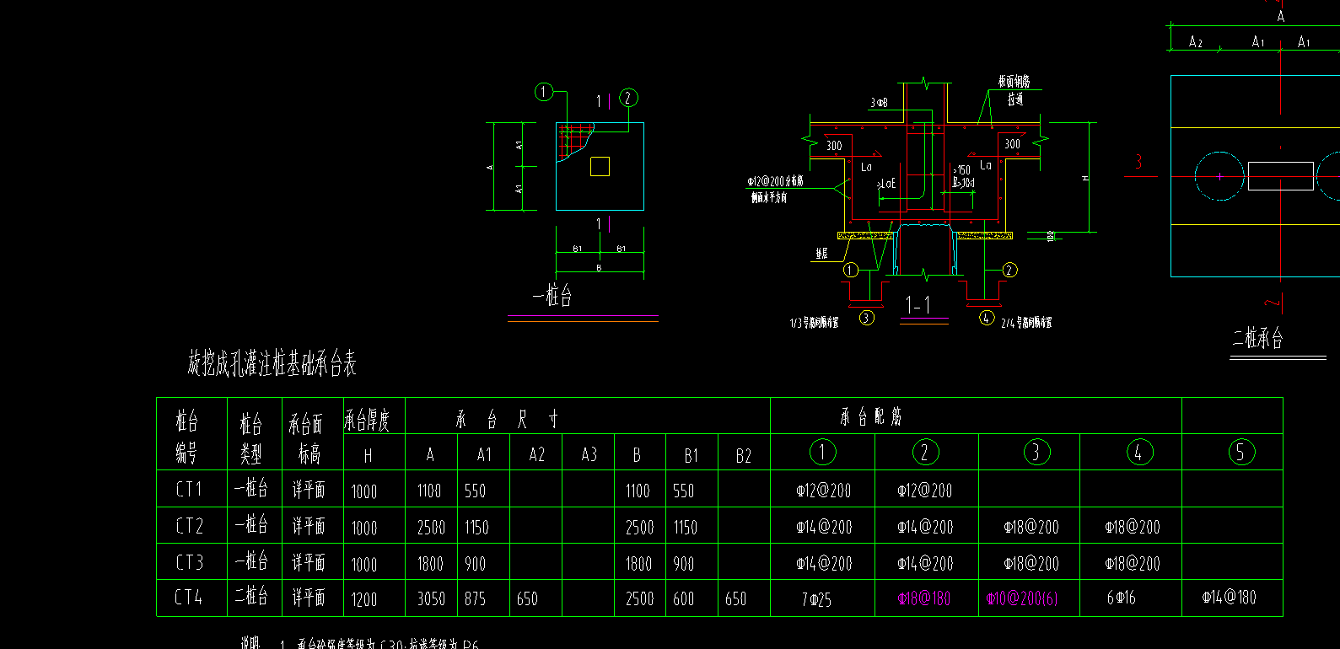Select value 875 in the CT4 row
The image size is (1340, 649).
476,598
